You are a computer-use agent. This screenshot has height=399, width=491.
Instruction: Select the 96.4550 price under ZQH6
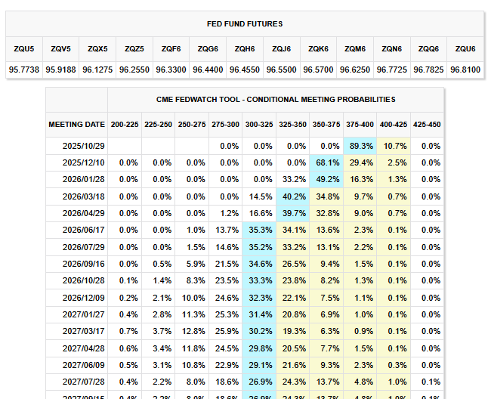click(x=244, y=69)
